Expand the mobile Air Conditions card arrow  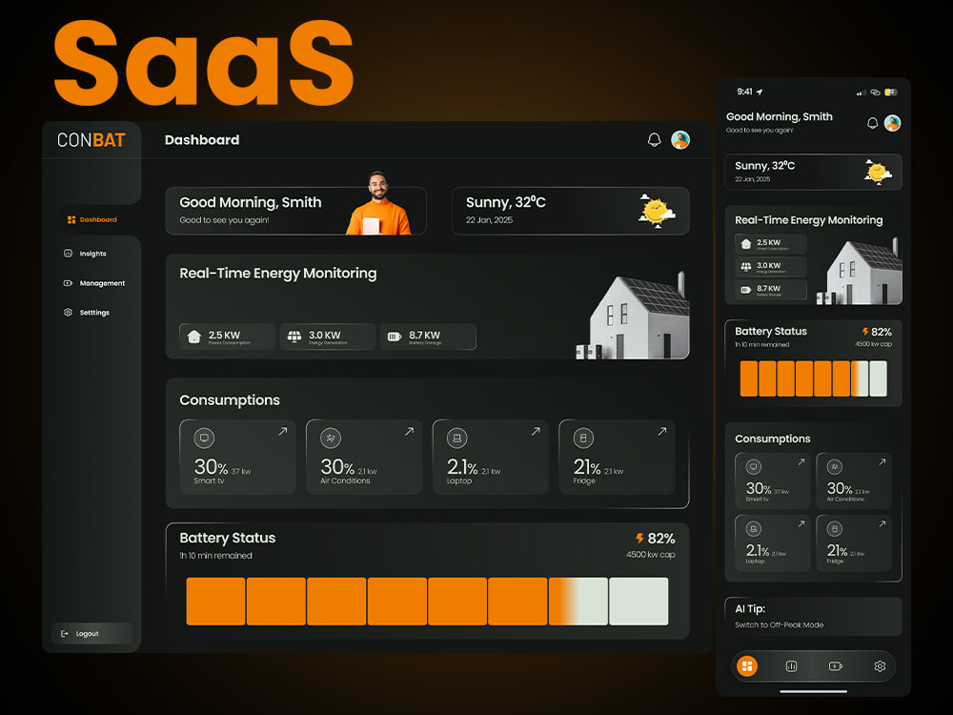click(882, 462)
